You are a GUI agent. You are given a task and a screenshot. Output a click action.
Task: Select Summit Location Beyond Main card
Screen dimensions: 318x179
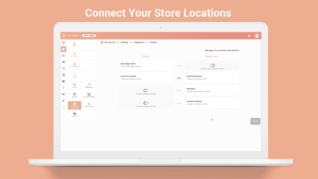click(212, 78)
